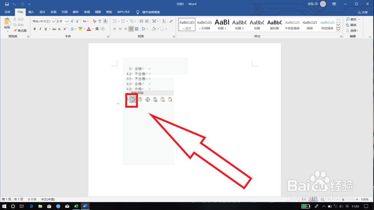Paste with Keep Source Formatting option
This screenshot has height=210, width=374.
coord(133,100)
